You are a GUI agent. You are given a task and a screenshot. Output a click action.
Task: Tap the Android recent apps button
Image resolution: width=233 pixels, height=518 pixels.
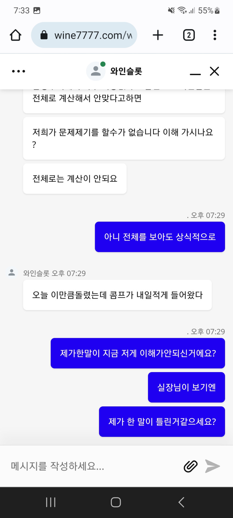click(51, 502)
